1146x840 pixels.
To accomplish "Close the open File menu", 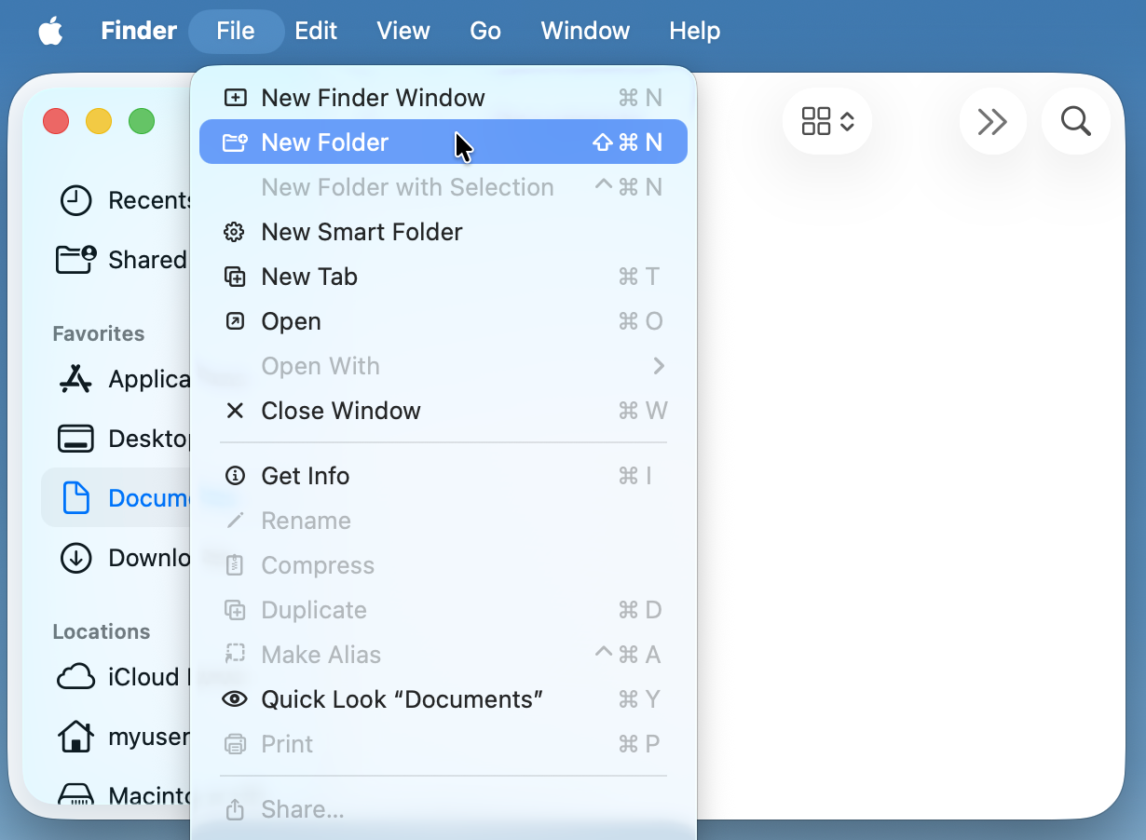I will coord(236,31).
